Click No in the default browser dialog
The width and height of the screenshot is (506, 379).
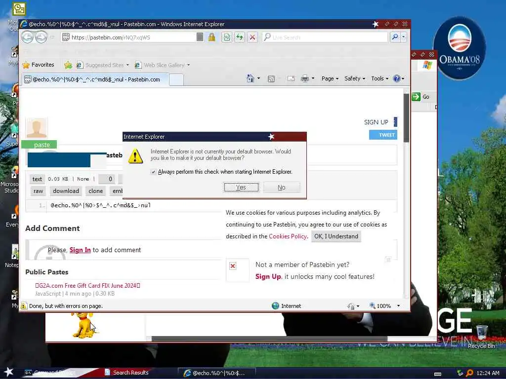tap(282, 187)
